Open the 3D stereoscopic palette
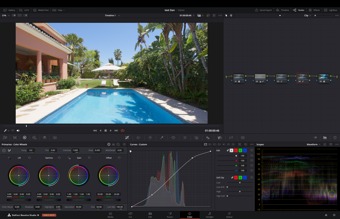The width and height of the screenshot is (340, 219). (x=243, y=138)
